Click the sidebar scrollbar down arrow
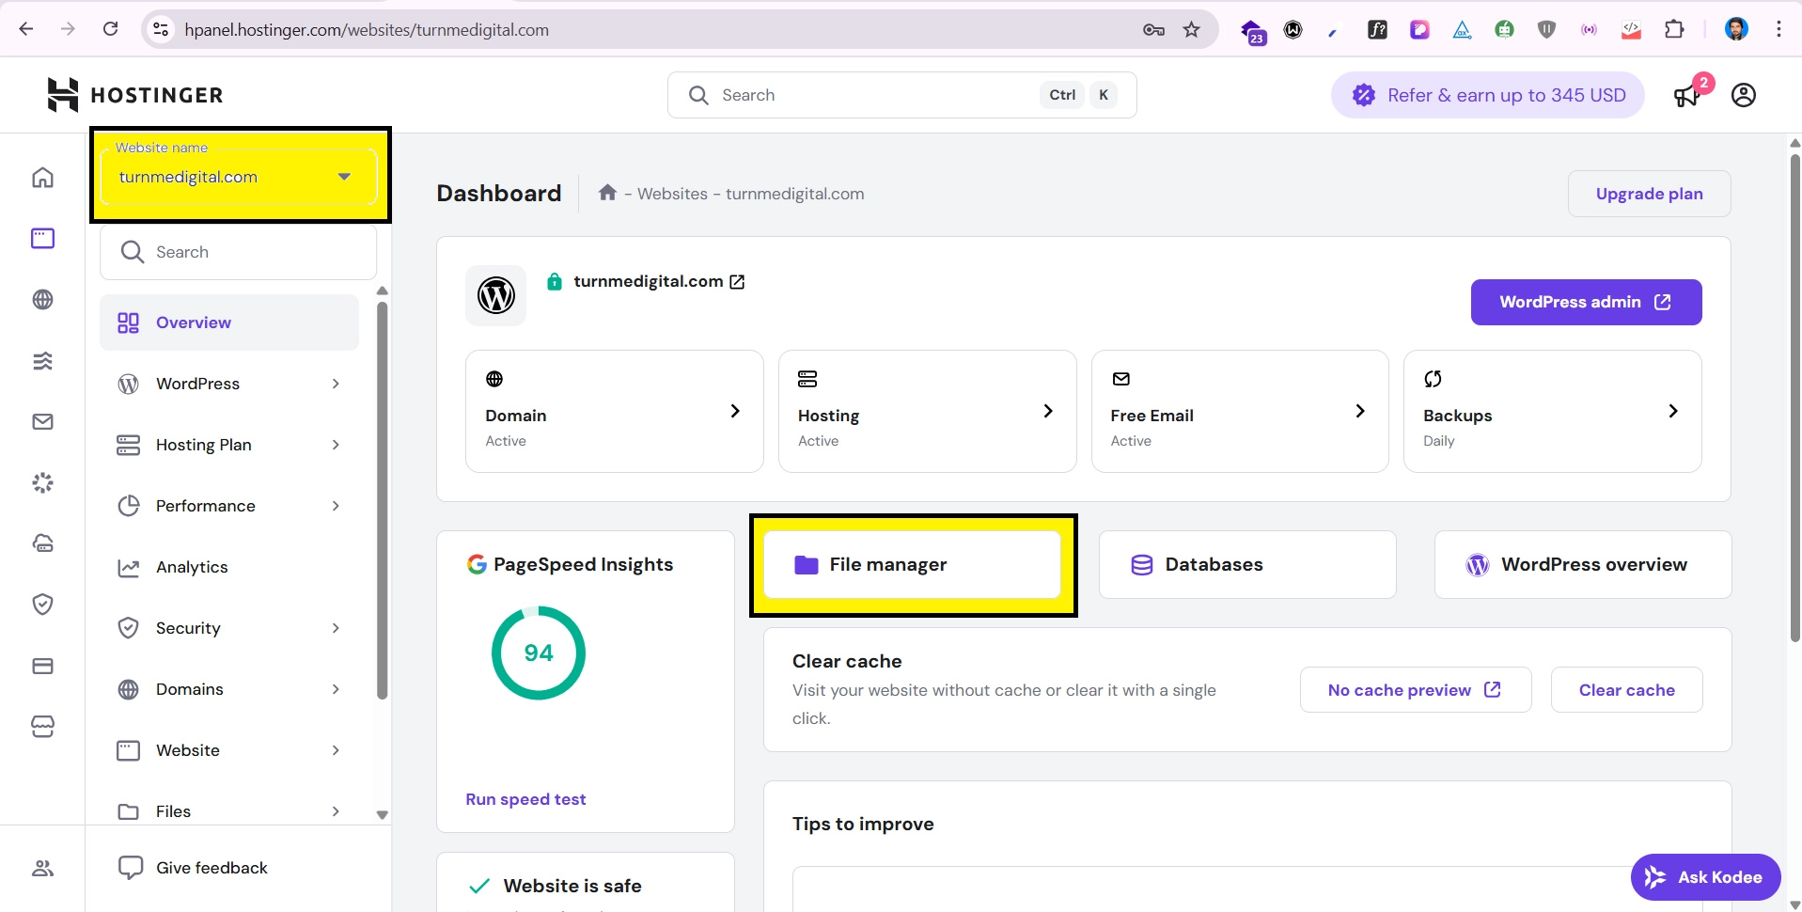 tap(382, 815)
